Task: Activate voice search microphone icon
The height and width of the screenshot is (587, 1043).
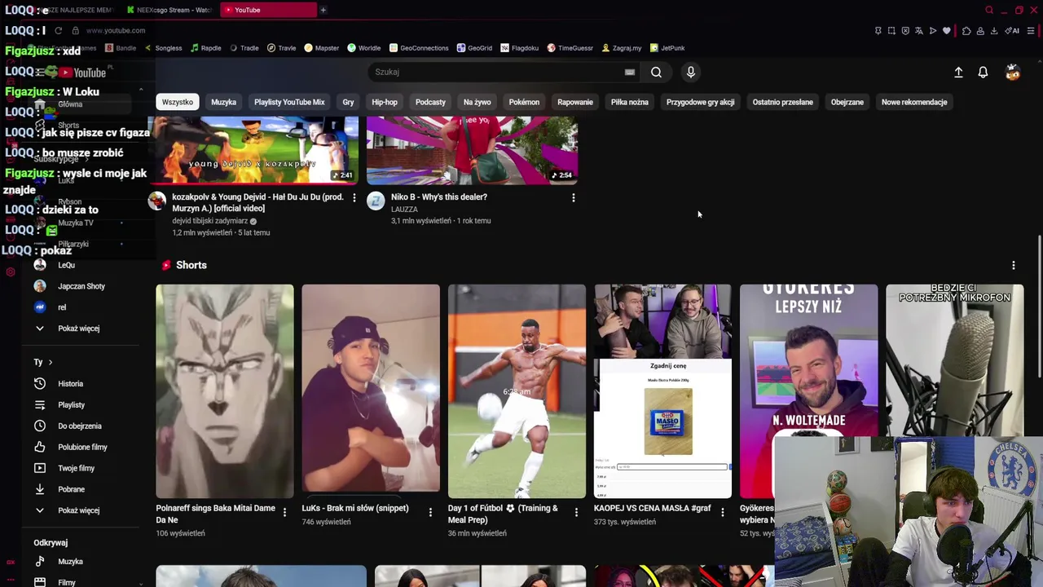Action: click(690, 72)
